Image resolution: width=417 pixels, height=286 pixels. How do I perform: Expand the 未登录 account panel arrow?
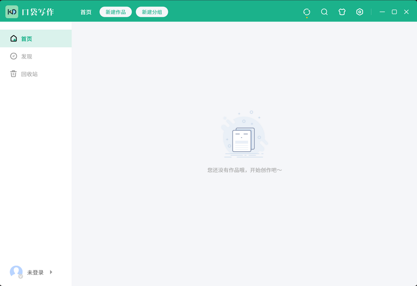pos(51,272)
